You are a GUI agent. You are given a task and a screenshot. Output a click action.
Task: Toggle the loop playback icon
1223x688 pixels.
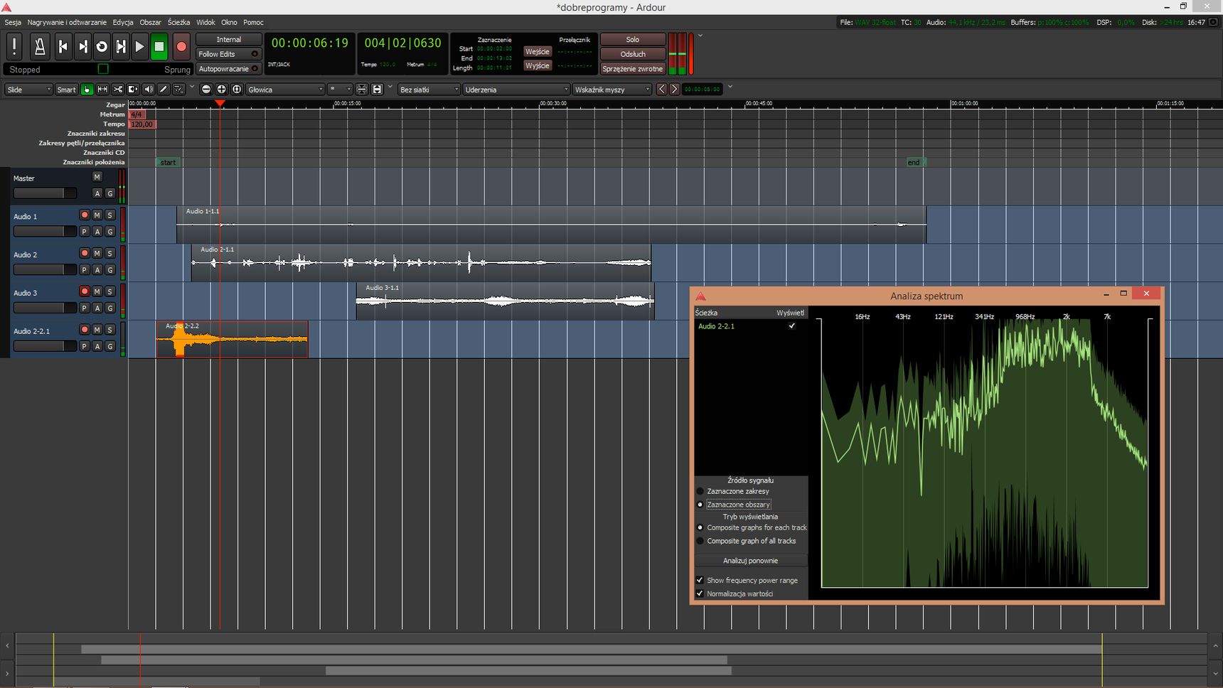102,46
